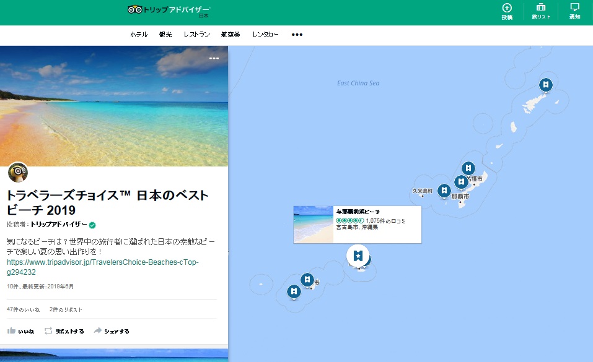
Task: Click the map pin near 久米島町
Action: (444, 191)
